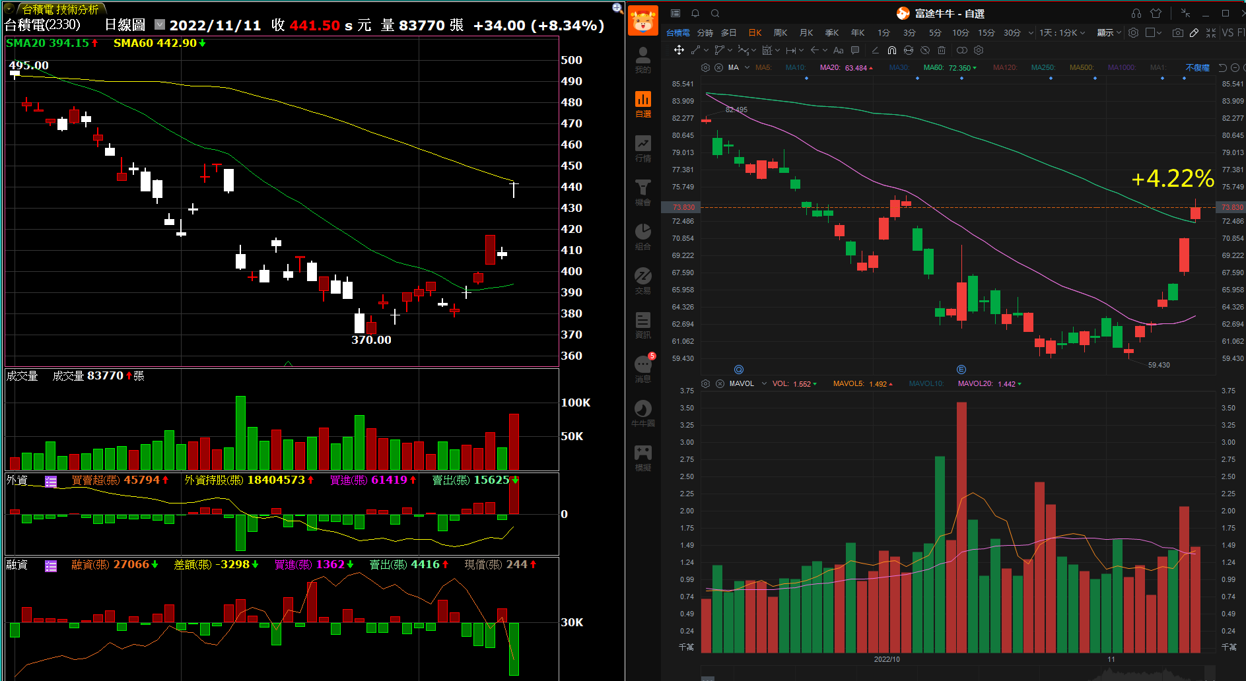
Task: Open 機會 page in Futu sidebar
Action: 643,193
